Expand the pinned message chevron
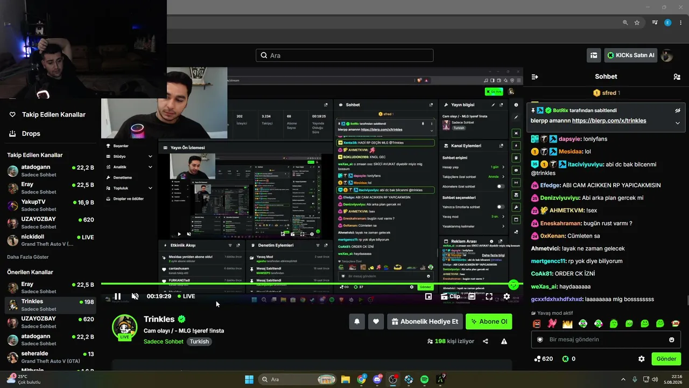Viewport: 689px width, 388px height. [678, 123]
